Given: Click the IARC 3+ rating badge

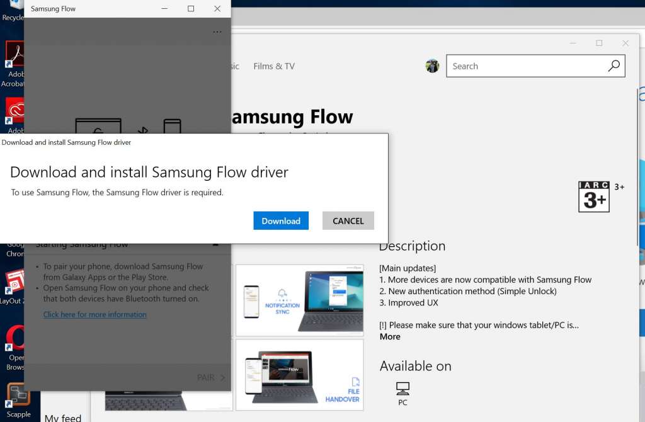Looking at the screenshot, I should point(594,197).
